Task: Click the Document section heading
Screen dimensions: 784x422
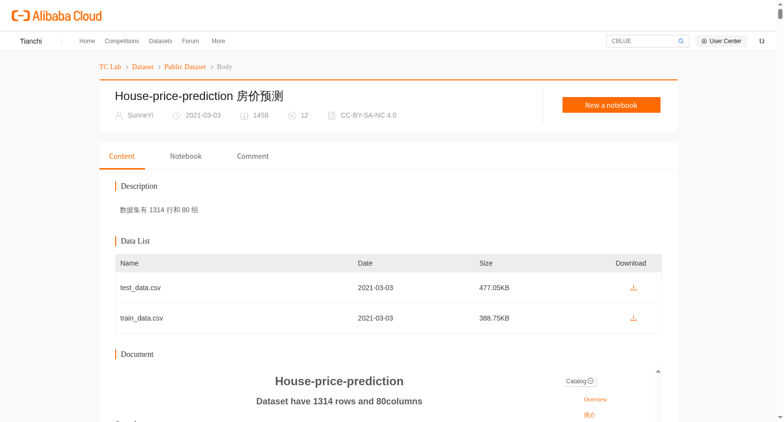Action: coord(137,354)
